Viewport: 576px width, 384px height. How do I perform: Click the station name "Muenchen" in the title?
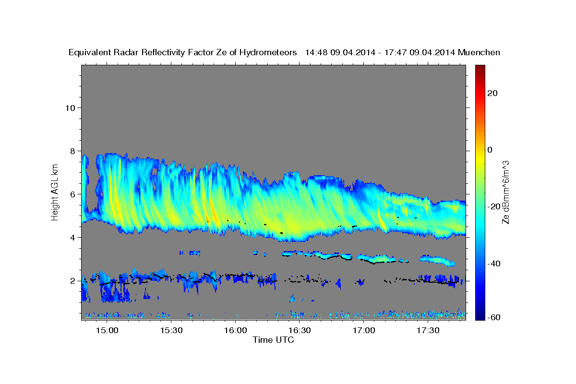tap(479, 52)
